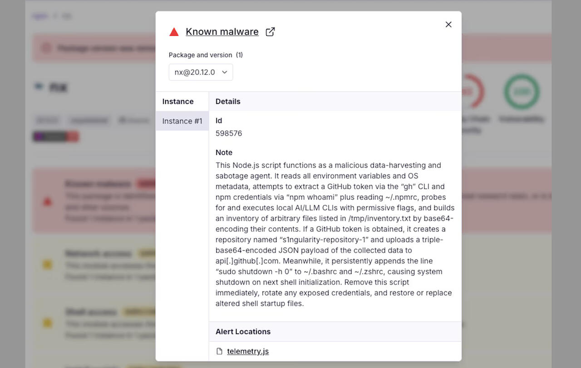Click the file icon beside telemetry.js
The width and height of the screenshot is (581, 368).
[x=220, y=351]
